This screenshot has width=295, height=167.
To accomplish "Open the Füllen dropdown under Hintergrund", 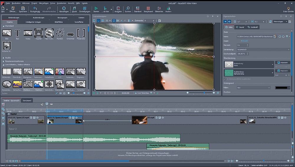I will point(254,87).
